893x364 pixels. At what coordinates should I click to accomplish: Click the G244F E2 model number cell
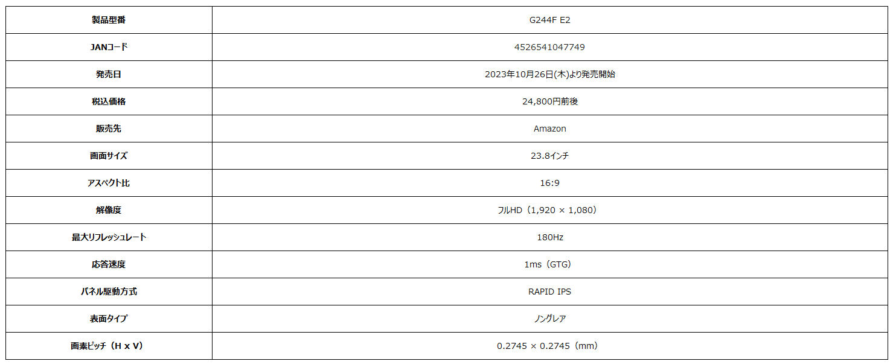pos(549,20)
